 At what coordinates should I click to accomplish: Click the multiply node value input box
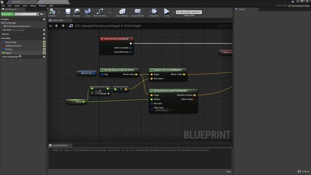point(97,92)
